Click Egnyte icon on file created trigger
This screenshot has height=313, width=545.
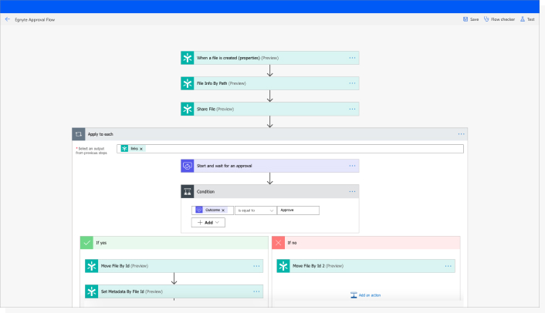[188, 58]
